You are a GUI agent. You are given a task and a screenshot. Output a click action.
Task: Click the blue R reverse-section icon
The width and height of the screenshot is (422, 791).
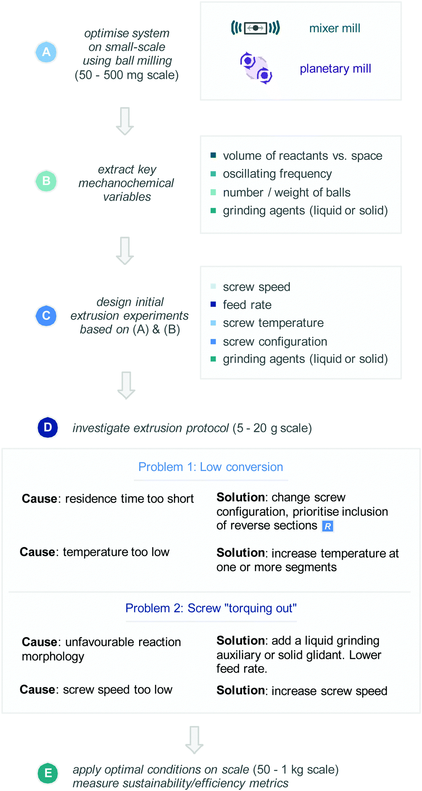click(x=328, y=526)
